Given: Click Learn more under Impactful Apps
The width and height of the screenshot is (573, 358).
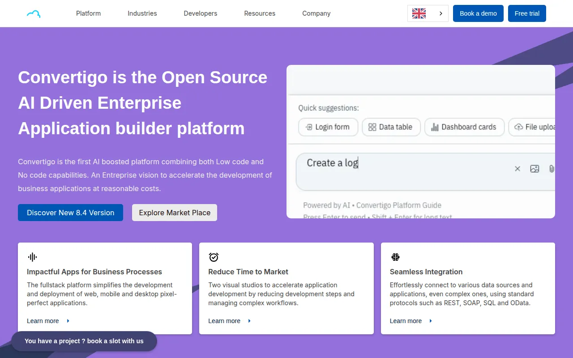Looking at the screenshot, I should pyautogui.click(x=48, y=321).
